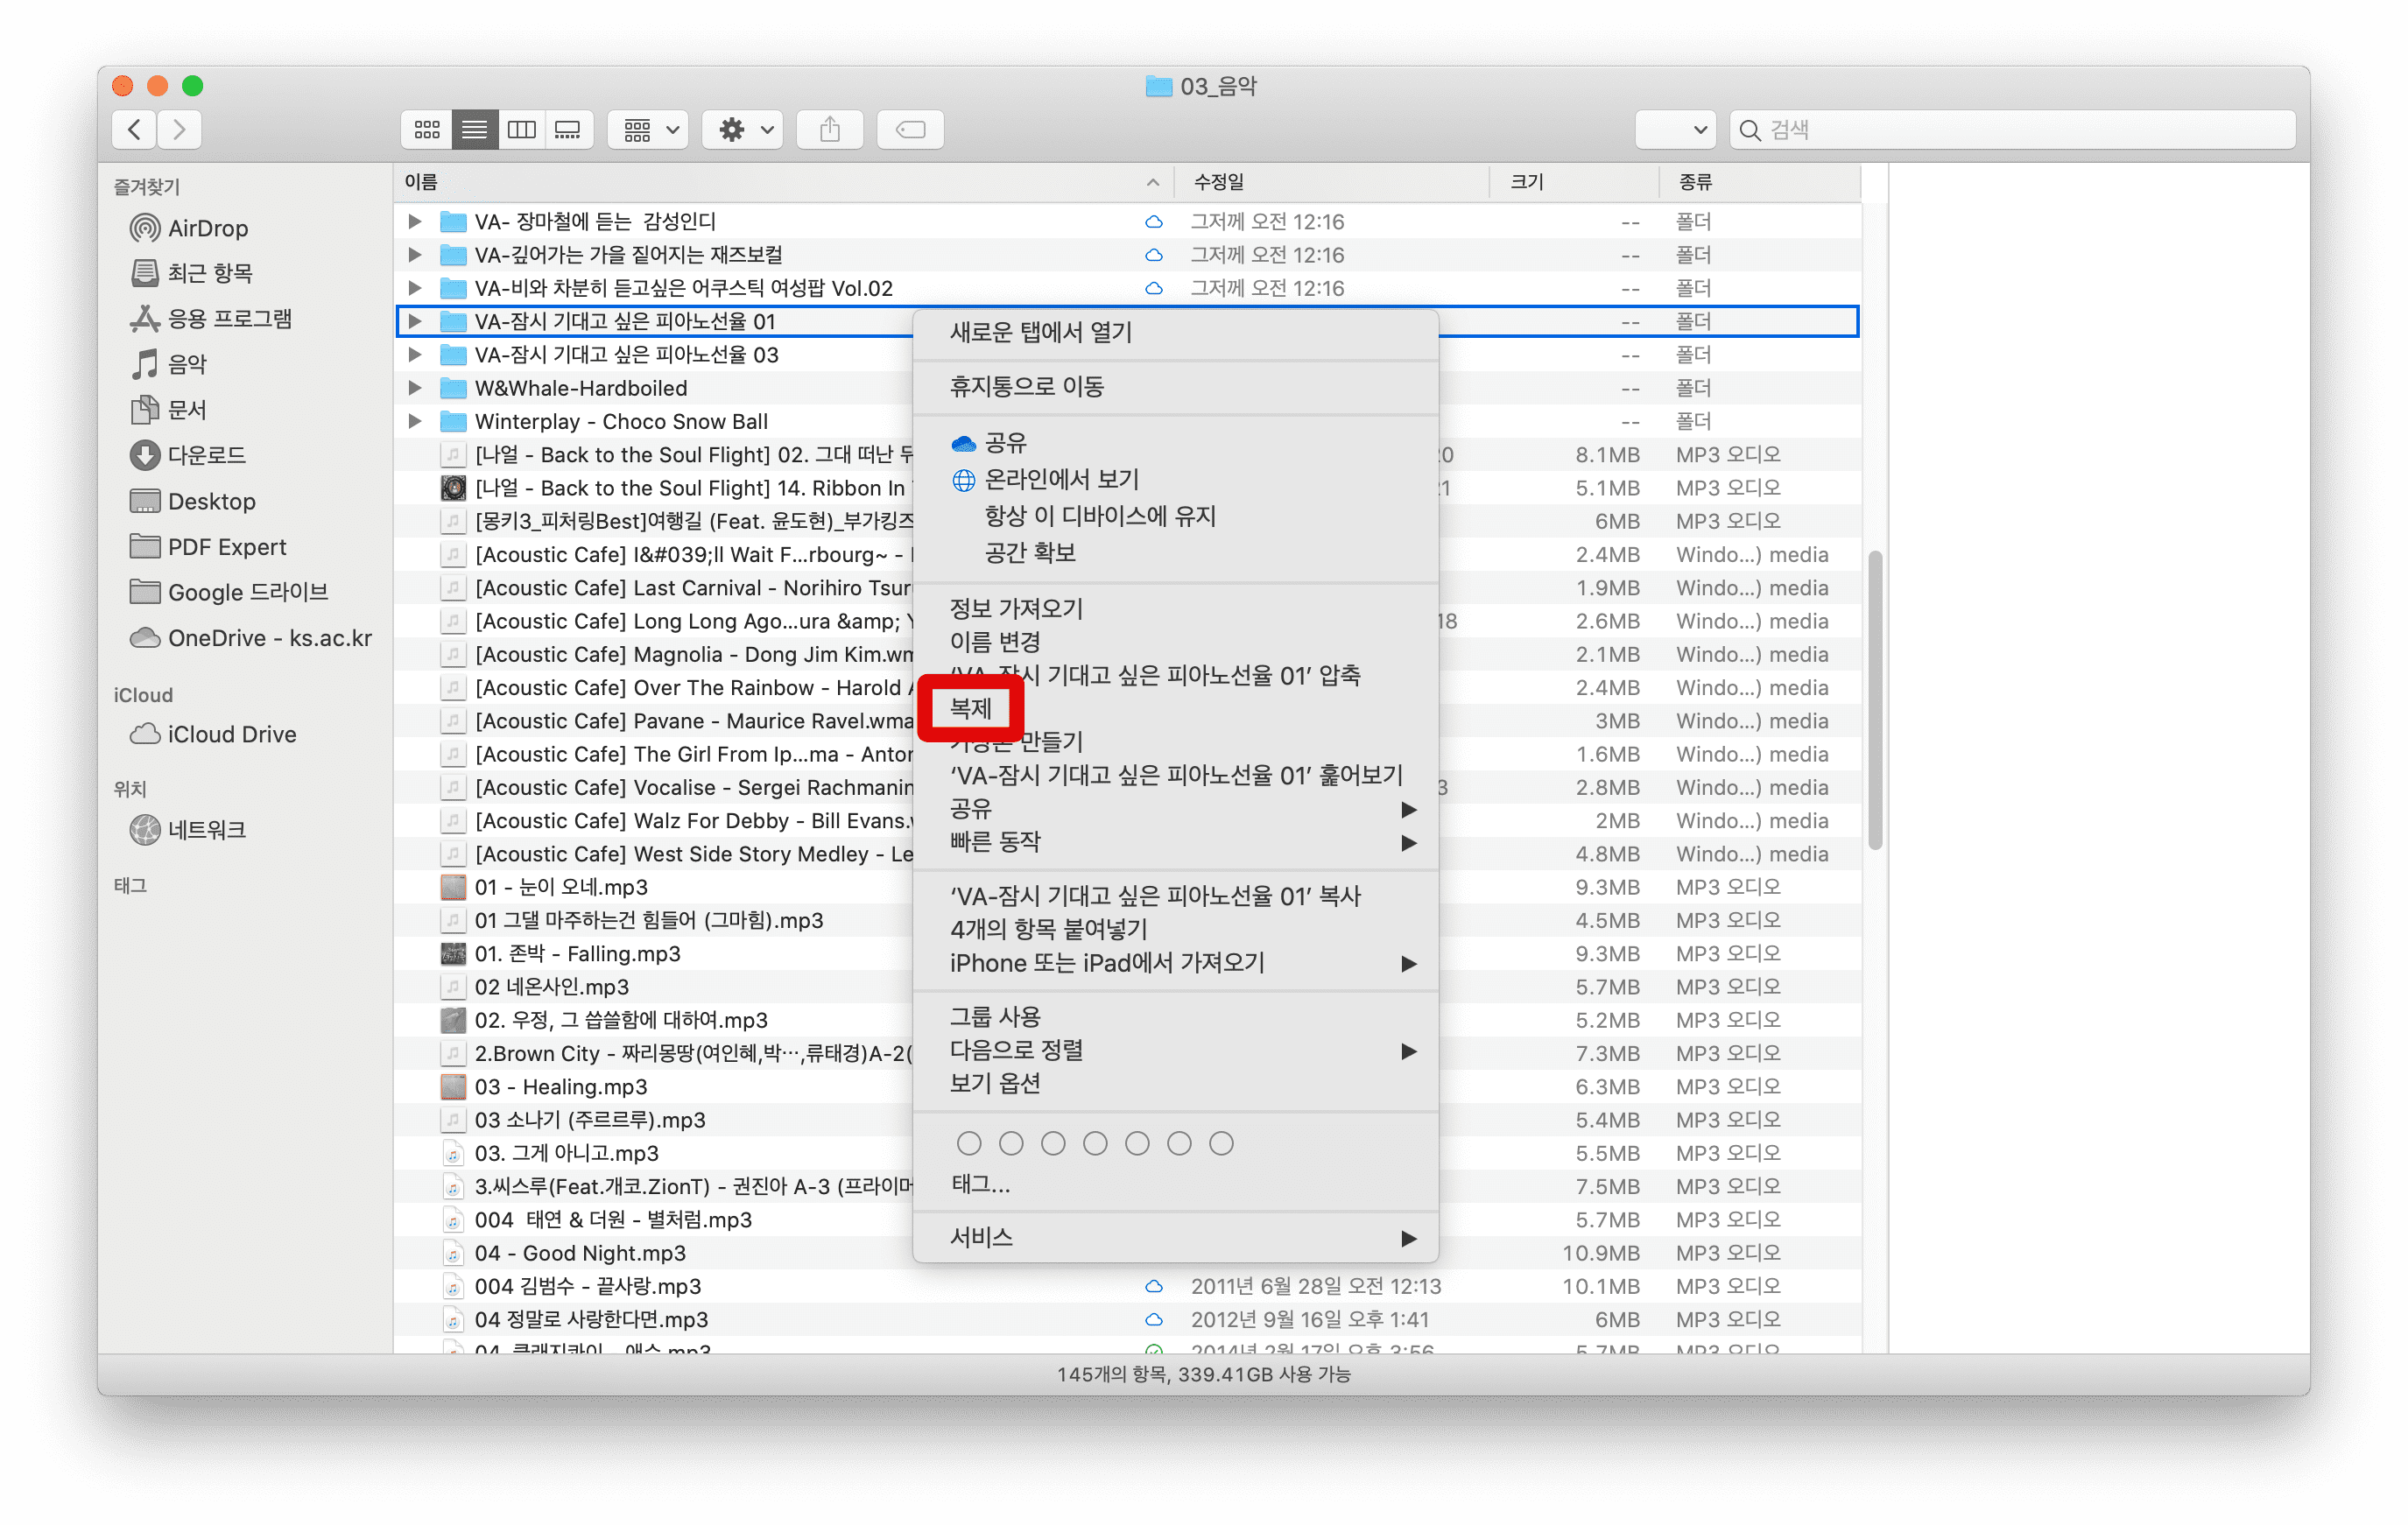Choose 복제 from the context menu

970,708
